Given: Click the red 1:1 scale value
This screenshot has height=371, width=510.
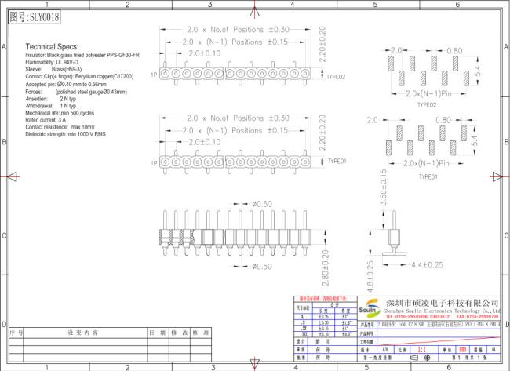Looking at the screenshot, I should 422,350.
